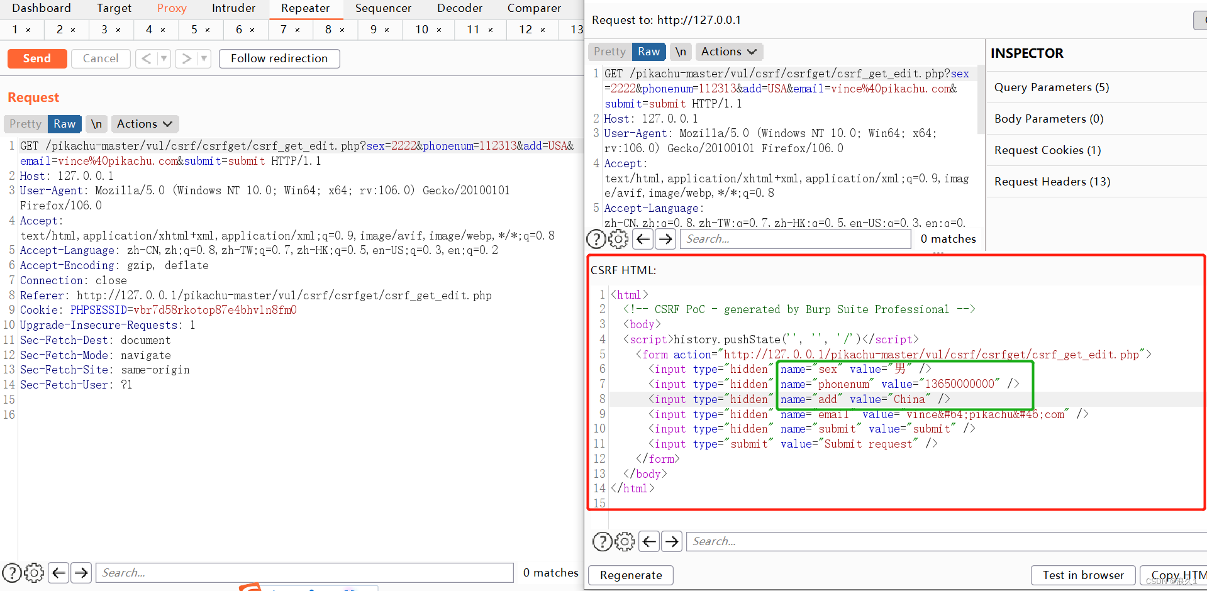Switch Request view to Raw
This screenshot has width=1207, height=591.
click(64, 124)
